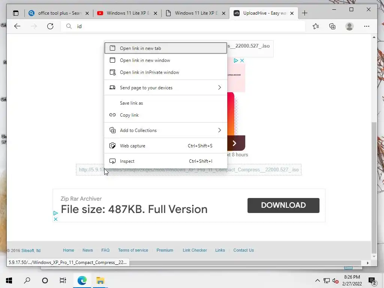Click the Zip Rar Archiver ad info icon

(x=55, y=213)
